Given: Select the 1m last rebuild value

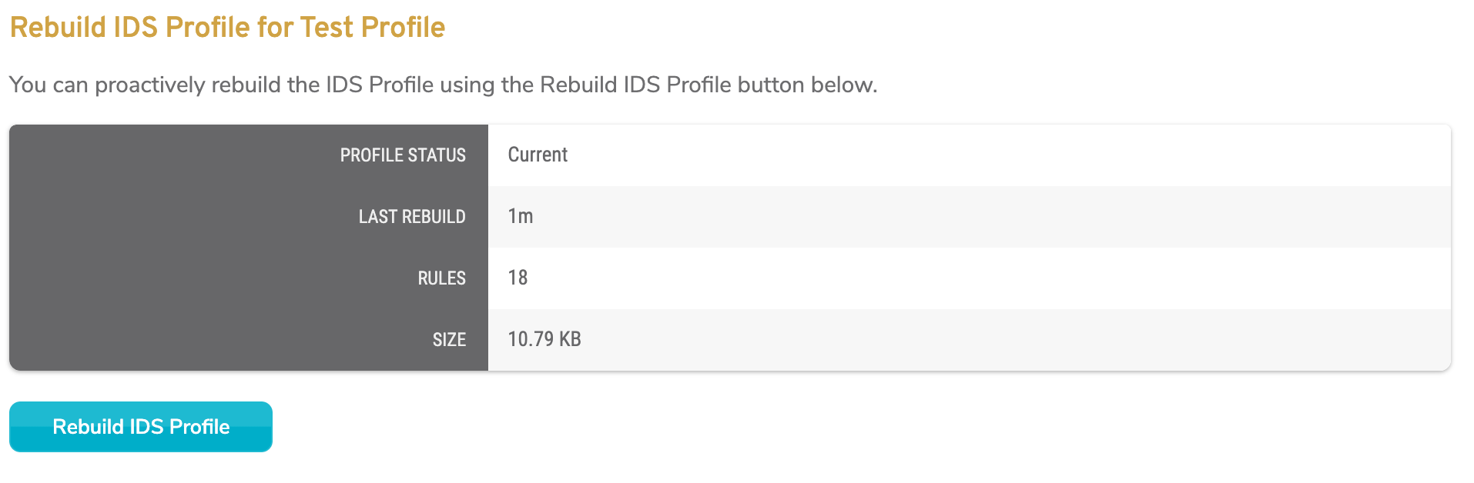Looking at the screenshot, I should click(x=518, y=216).
